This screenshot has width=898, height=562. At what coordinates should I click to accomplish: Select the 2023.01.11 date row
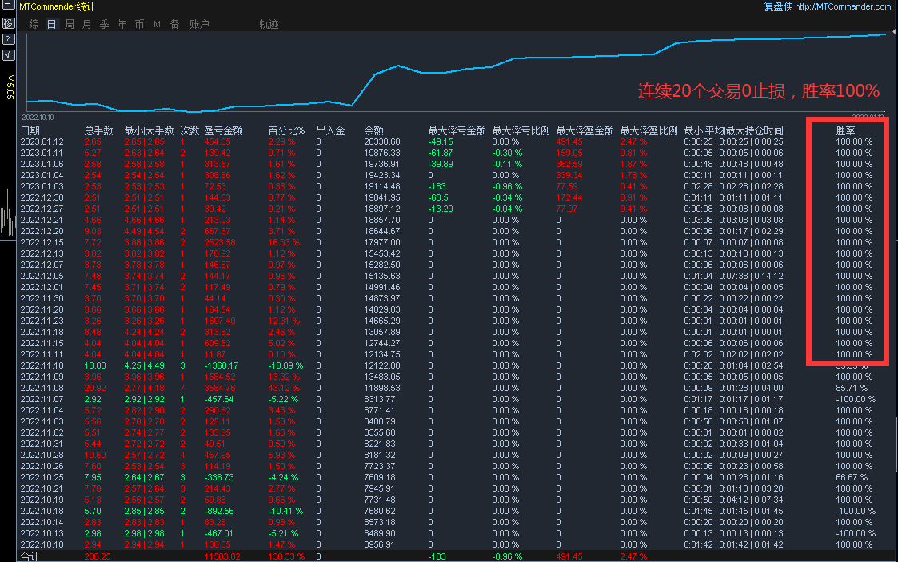42,153
